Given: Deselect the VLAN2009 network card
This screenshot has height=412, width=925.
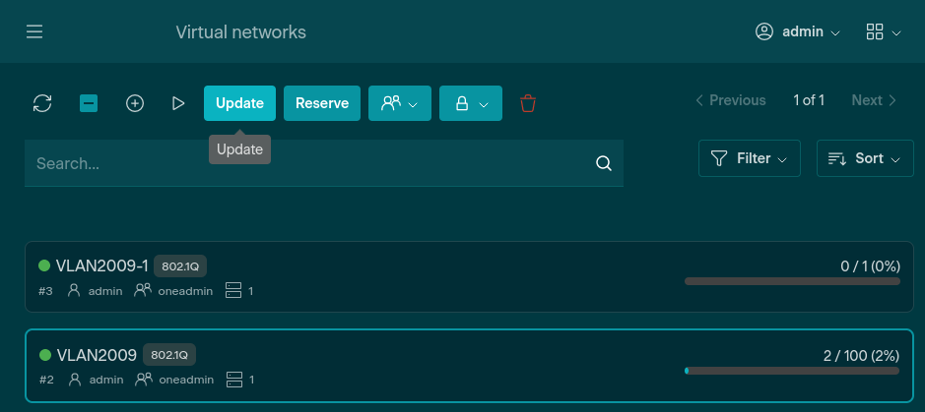Looking at the screenshot, I should pos(394,366).
